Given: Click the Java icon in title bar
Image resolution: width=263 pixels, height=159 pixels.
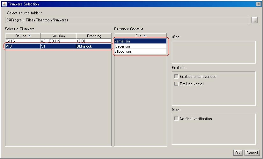Looking at the screenshot, I should click(4, 4).
